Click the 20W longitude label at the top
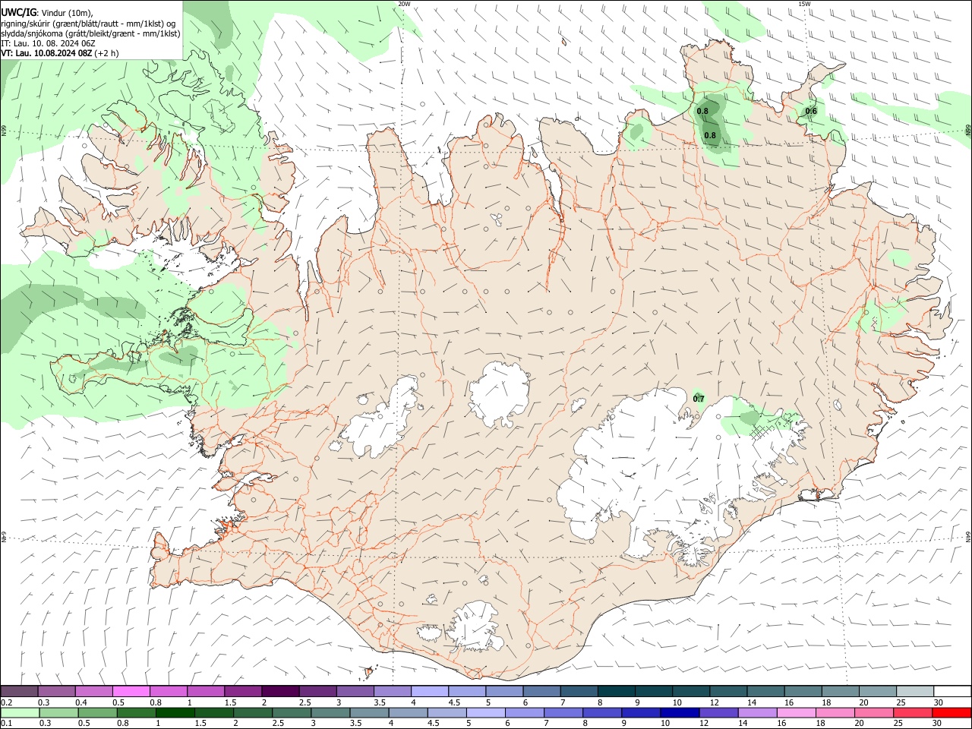Image resolution: width=972 pixels, height=729 pixels. [404, 4]
